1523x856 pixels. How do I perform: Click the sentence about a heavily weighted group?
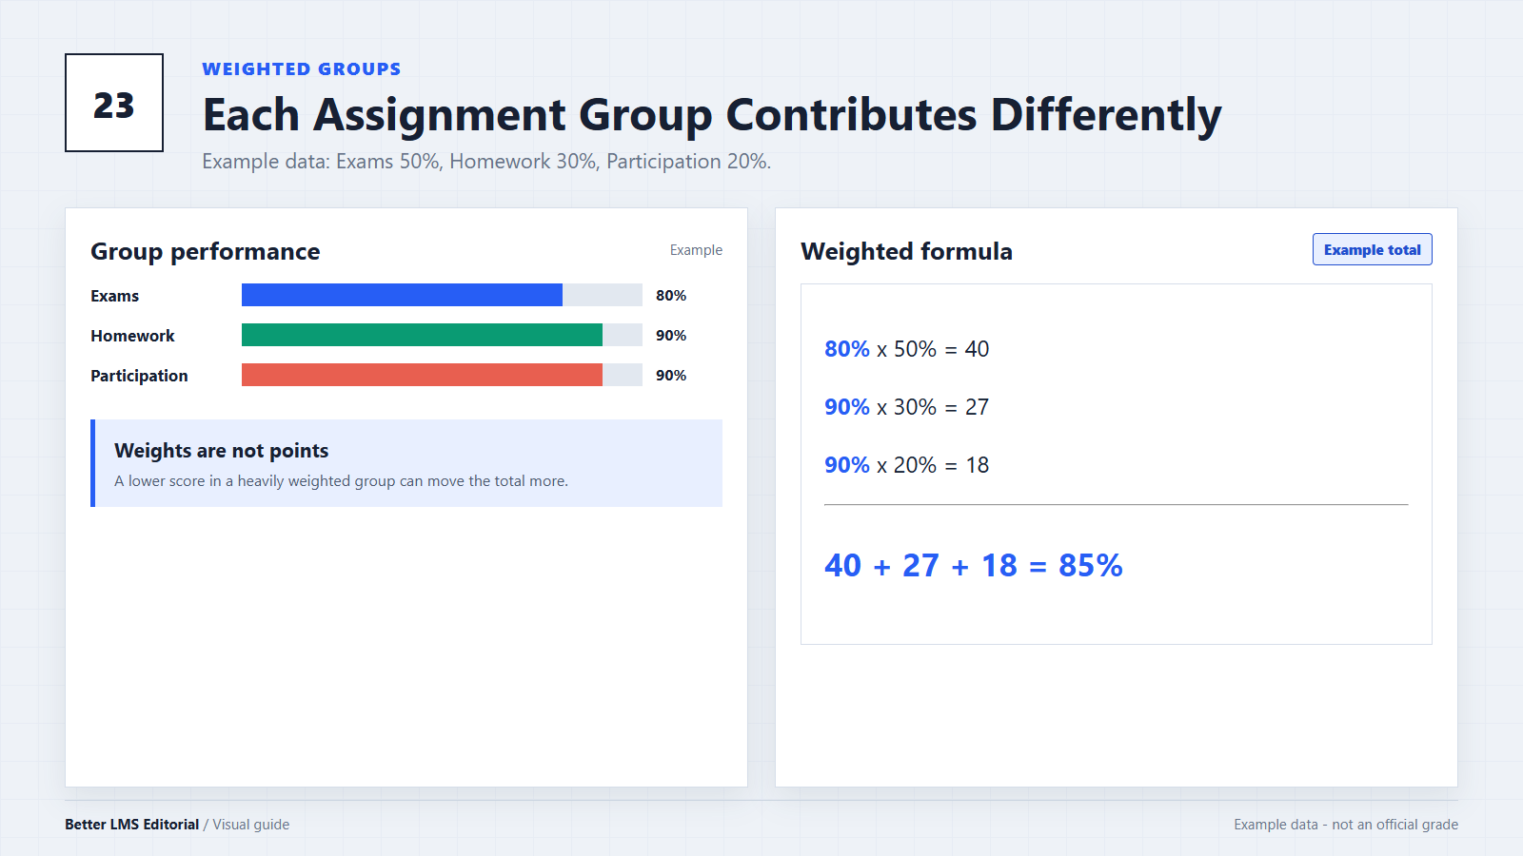point(341,481)
